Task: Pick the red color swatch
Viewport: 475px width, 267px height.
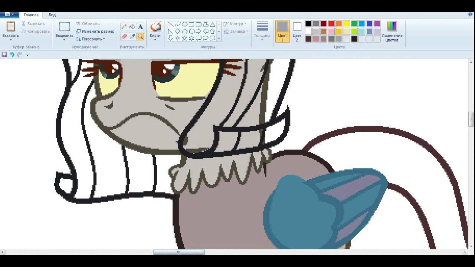Action: pyautogui.click(x=331, y=24)
